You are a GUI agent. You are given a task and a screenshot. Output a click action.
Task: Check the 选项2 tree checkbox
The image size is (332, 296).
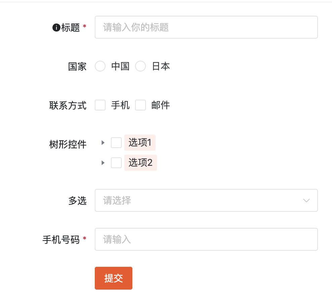point(116,163)
